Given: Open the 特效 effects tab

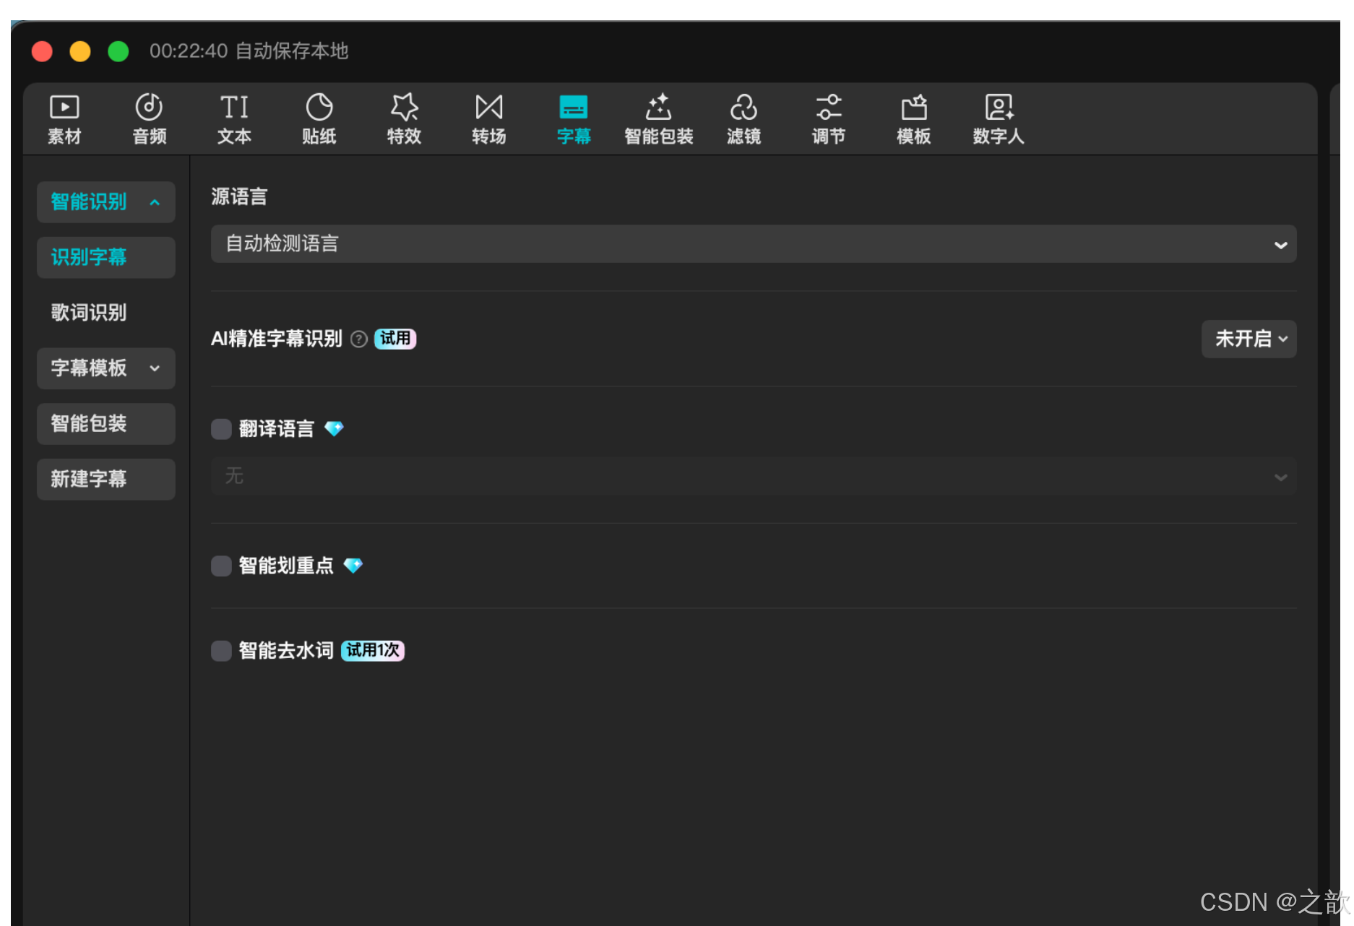Looking at the screenshot, I should [404, 120].
